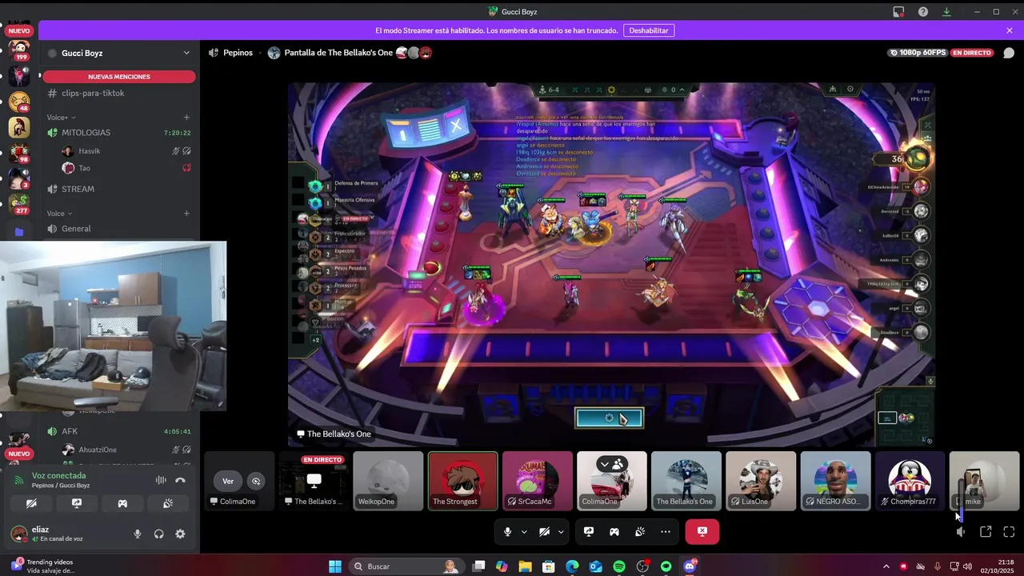Image resolution: width=1024 pixels, height=576 pixels.
Task: Select the Chompiras777 participant tile
Action: click(x=910, y=481)
